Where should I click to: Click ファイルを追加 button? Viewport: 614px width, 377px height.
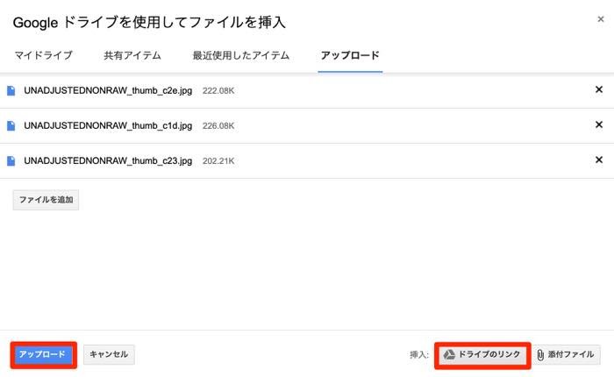click(x=46, y=200)
